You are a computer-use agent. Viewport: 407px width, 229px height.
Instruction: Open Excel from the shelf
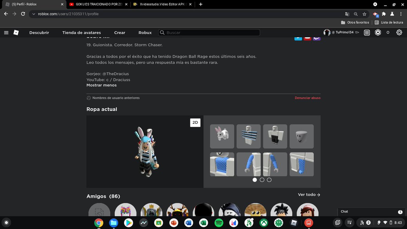click(203, 223)
